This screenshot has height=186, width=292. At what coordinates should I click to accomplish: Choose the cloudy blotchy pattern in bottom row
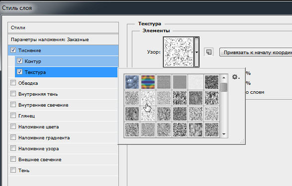pos(195,129)
